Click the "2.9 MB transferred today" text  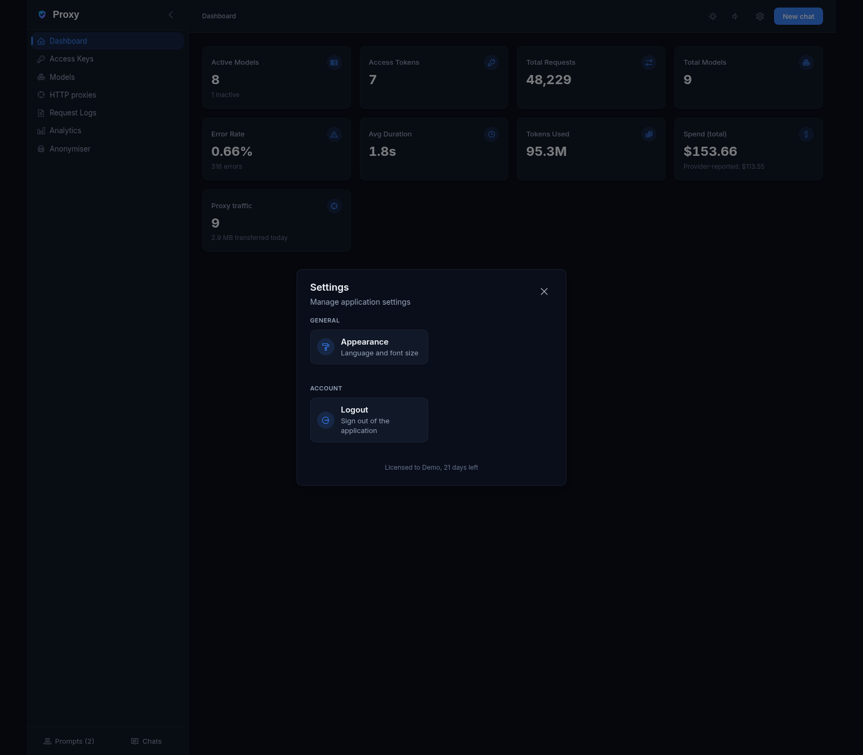point(249,238)
